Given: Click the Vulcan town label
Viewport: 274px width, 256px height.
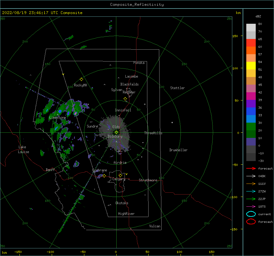Looking at the screenshot, I should click(x=155, y=226).
